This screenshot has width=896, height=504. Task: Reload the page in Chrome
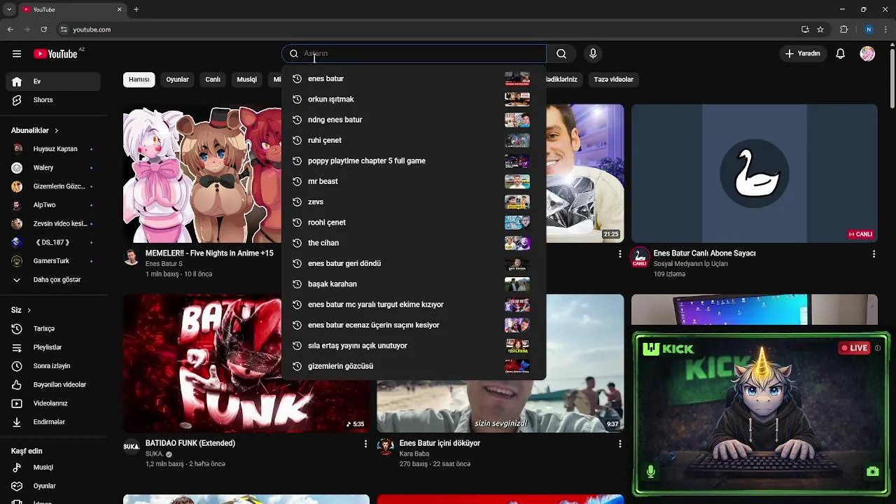click(x=43, y=29)
